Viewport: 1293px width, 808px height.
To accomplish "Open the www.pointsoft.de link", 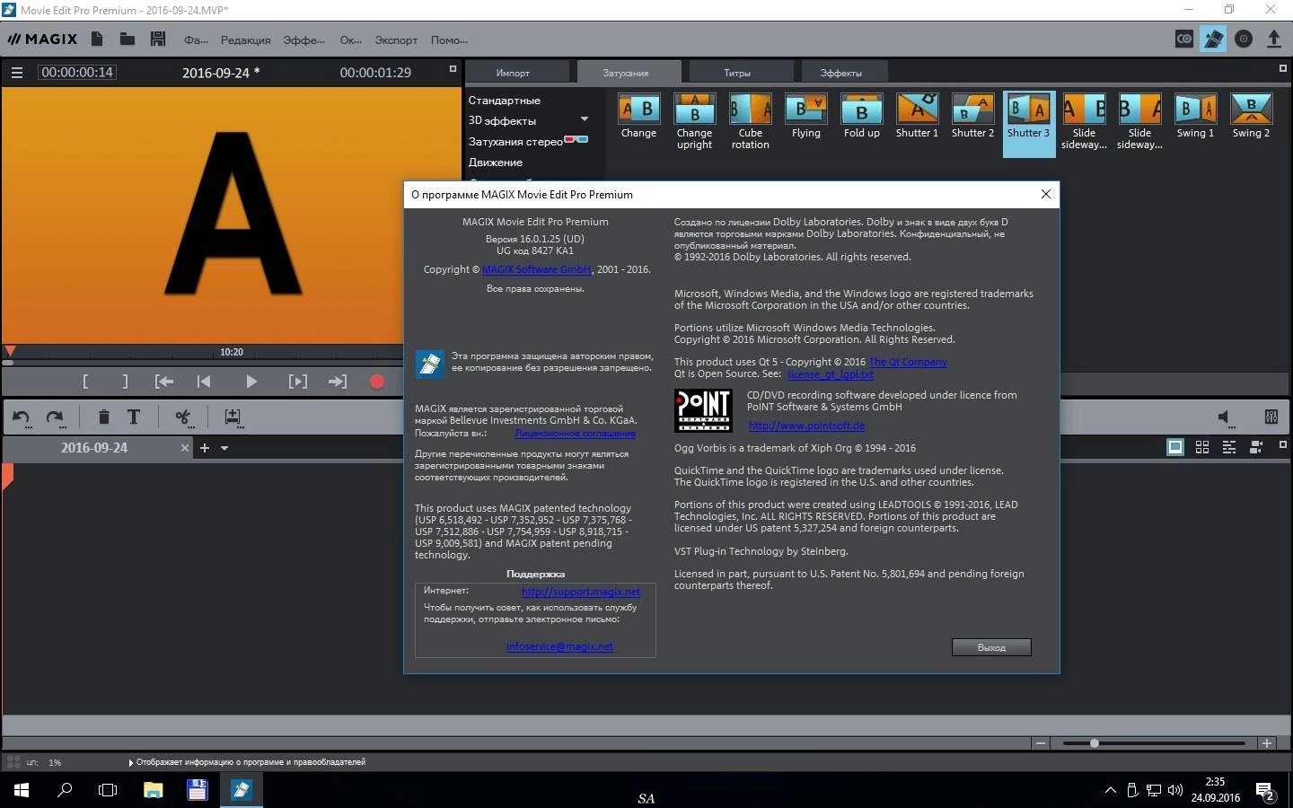I will [x=806, y=426].
